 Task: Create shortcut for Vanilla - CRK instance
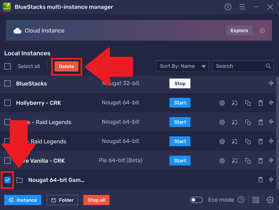pyautogui.click(x=235, y=161)
